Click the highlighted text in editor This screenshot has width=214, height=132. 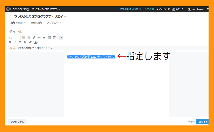click(x=91, y=57)
